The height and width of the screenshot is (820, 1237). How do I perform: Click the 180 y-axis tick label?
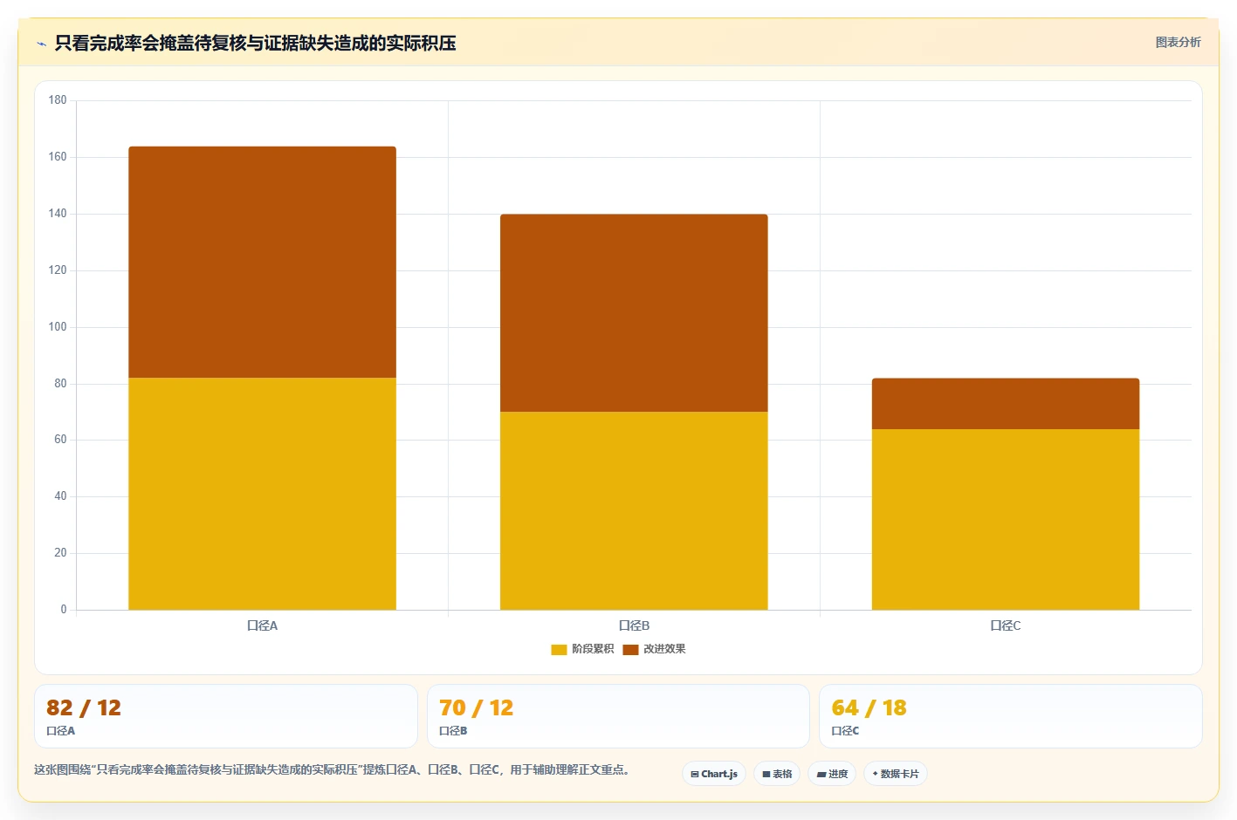coord(58,100)
